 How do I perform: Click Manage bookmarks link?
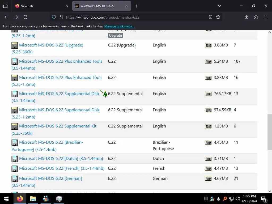[119, 26]
